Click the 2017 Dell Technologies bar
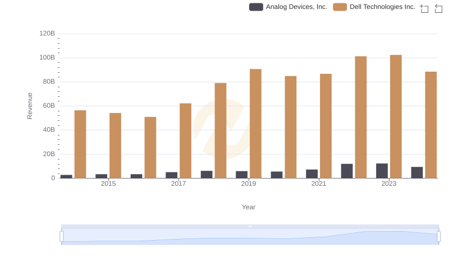449x258 pixels. click(185, 140)
